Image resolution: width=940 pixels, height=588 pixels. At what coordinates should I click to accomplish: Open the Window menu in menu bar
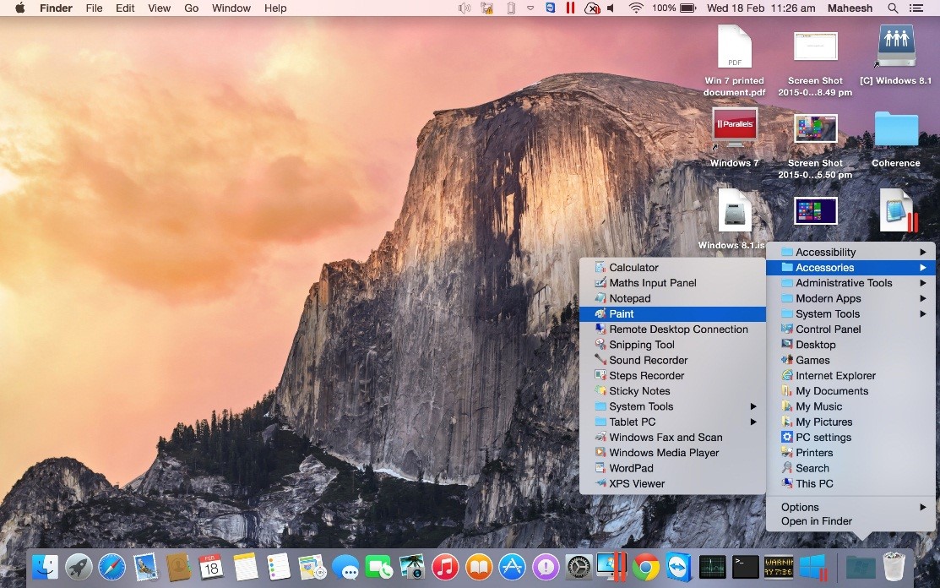(231, 8)
